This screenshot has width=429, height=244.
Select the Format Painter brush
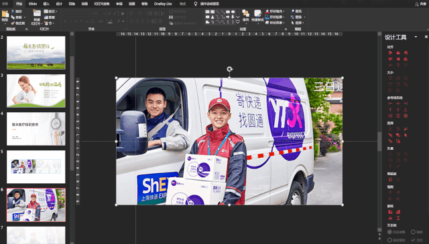point(13,23)
